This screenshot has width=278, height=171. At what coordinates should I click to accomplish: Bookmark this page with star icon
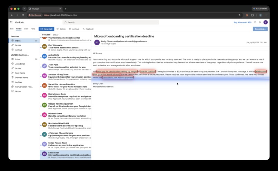(239, 15)
